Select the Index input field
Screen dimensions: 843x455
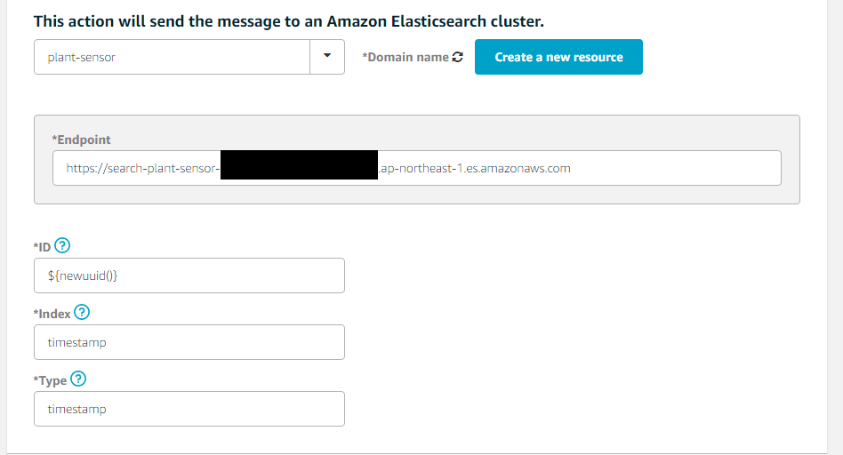189,342
